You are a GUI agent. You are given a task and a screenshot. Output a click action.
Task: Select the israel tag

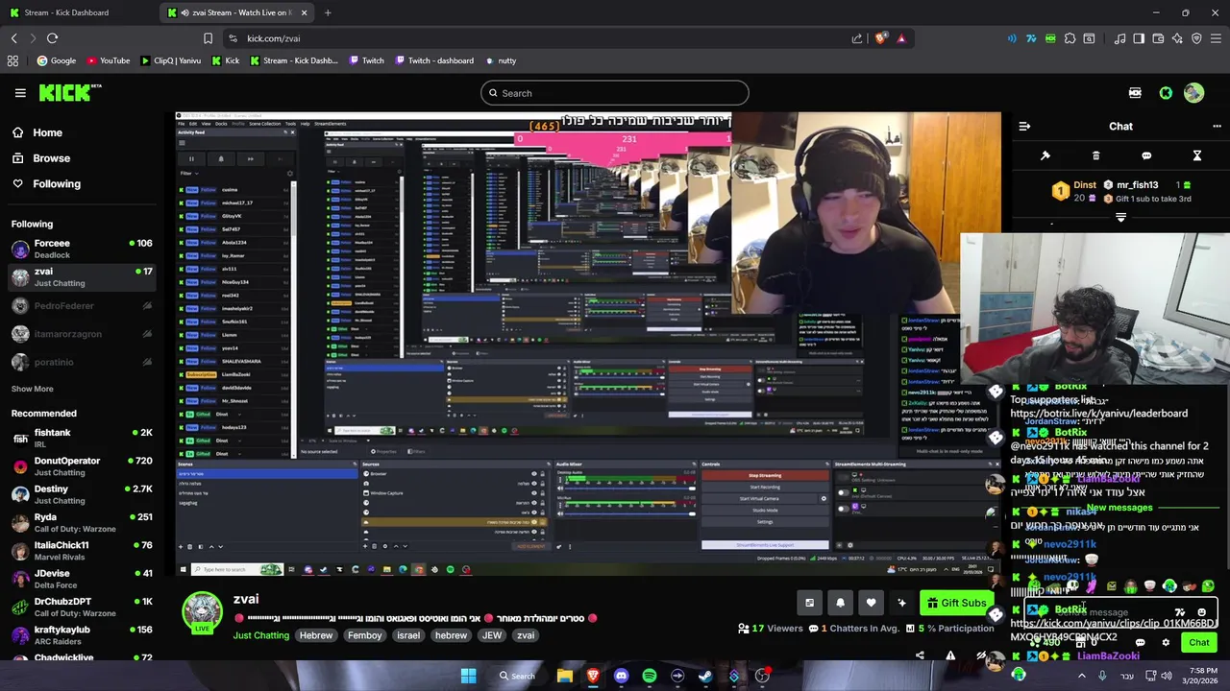pyautogui.click(x=408, y=635)
